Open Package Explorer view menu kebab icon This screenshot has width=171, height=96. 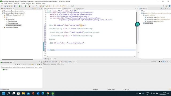tap(37, 9)
